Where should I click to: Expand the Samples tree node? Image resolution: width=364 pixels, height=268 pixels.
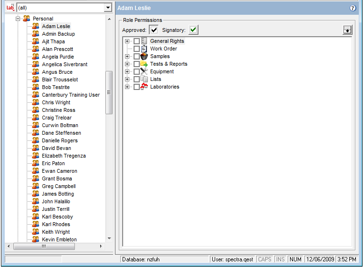[x=127, y=57]
